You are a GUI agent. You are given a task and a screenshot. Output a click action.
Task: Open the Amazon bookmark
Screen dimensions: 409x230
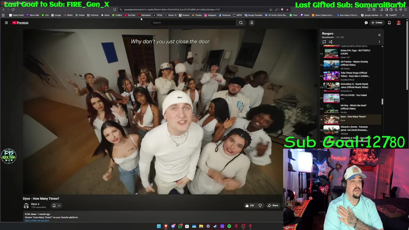184,15
